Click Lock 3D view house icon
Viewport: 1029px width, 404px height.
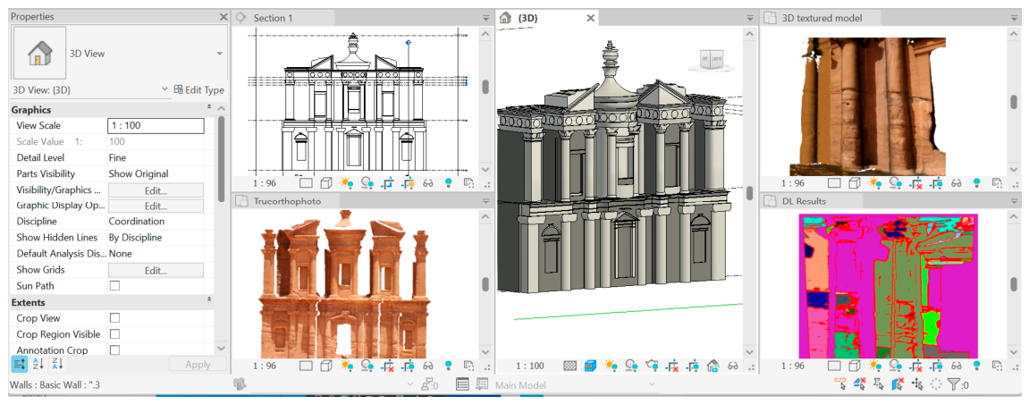(x=713, y=366)
